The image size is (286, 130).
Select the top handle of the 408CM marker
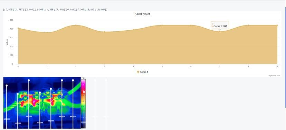click(x=7, y=86)
